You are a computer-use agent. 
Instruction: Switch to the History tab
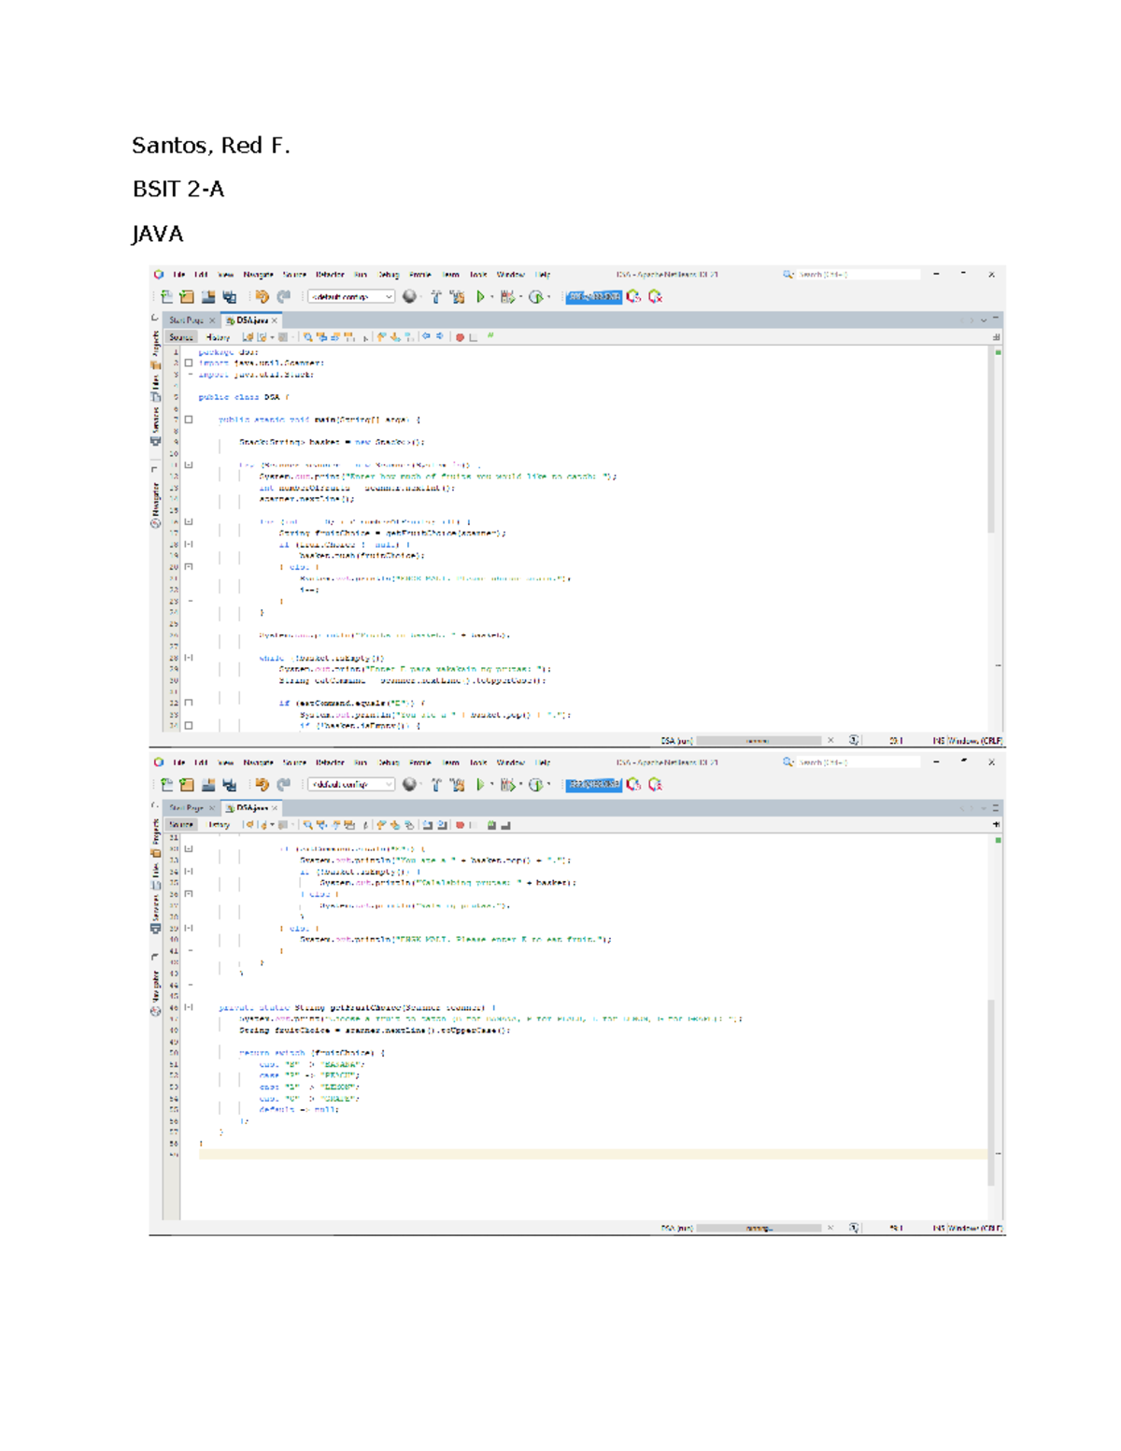[x=218, y=337]
